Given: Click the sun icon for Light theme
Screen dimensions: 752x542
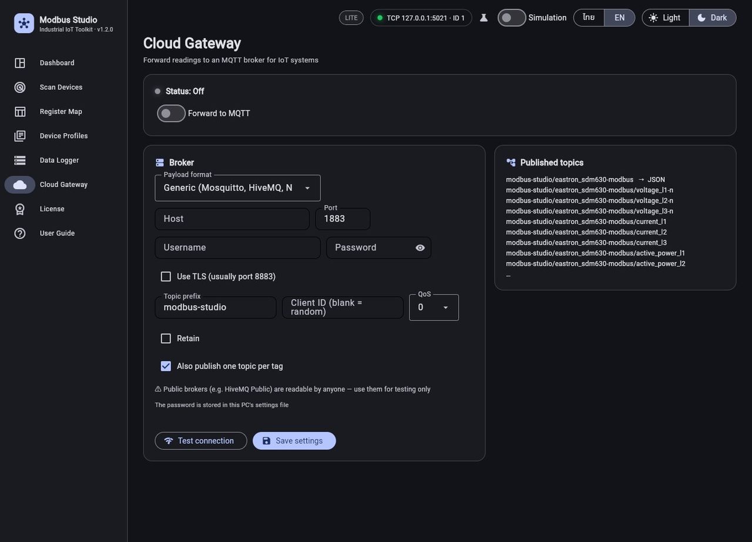Looking at the screenshot, I should (653, 18).
